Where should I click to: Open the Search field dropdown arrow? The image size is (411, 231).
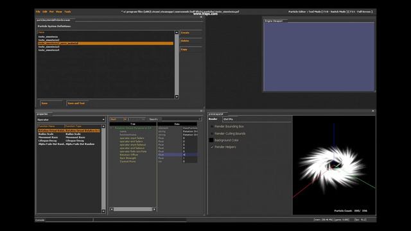(x=200, y=119)
